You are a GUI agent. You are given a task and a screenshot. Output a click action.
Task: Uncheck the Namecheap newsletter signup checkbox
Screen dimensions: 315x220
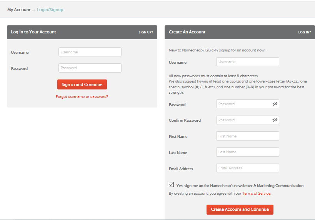pos(172,185)
